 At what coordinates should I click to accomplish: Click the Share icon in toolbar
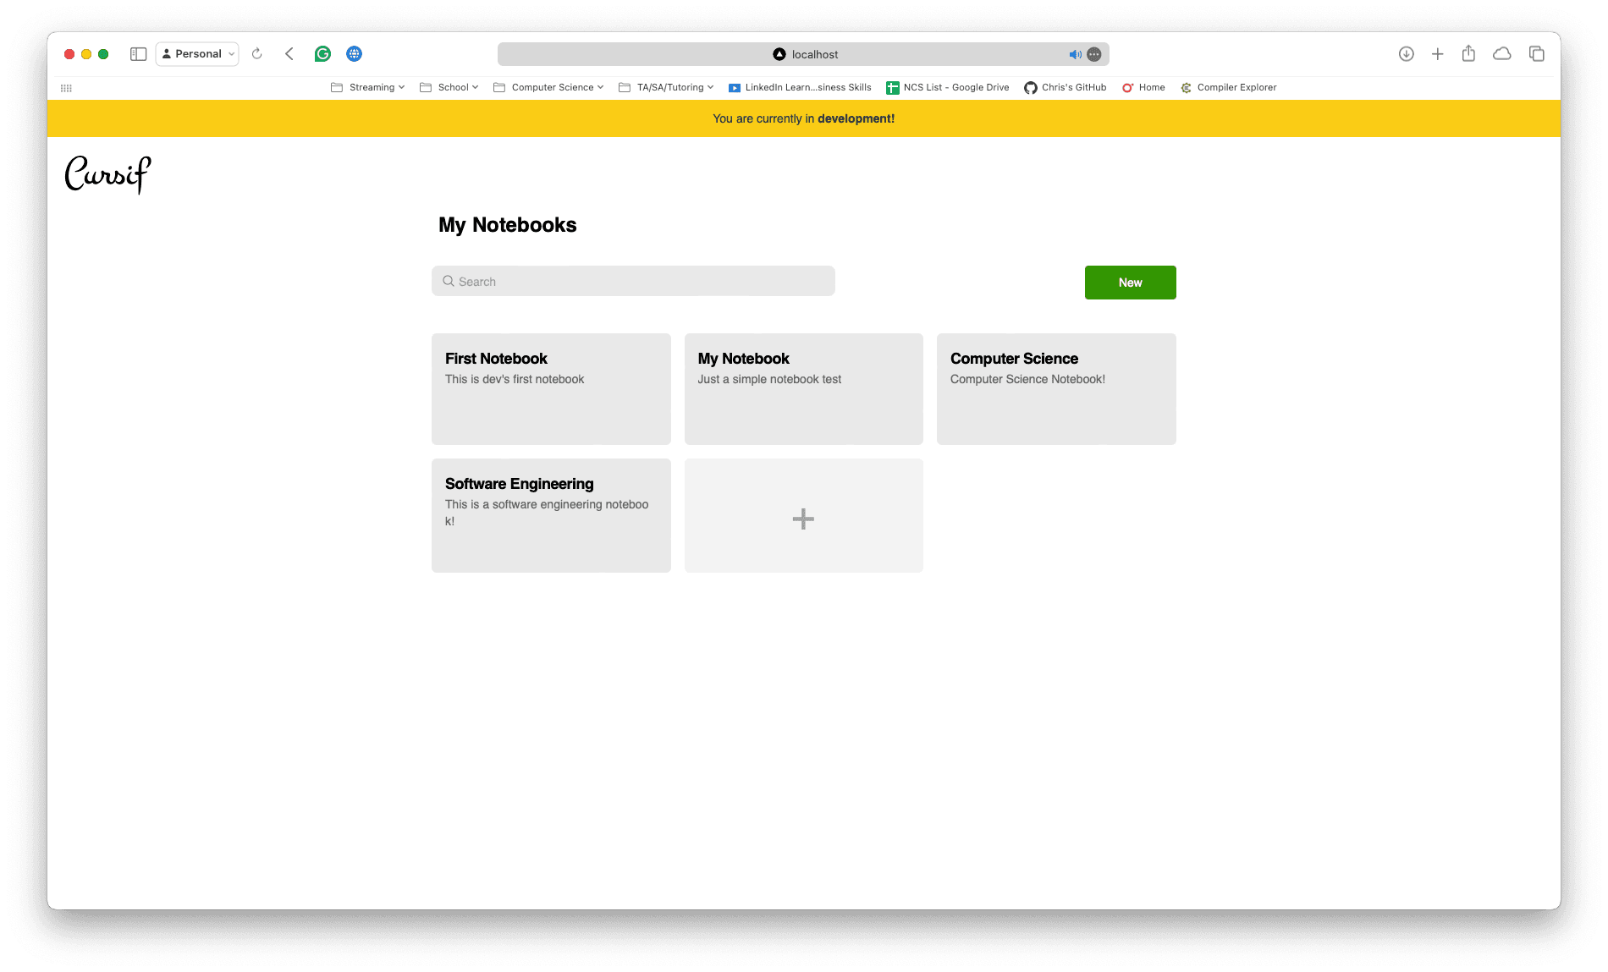tap(1468, 54)
